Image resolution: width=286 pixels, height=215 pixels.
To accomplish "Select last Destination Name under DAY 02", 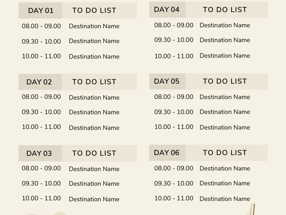I will click(x=94, y=128).
